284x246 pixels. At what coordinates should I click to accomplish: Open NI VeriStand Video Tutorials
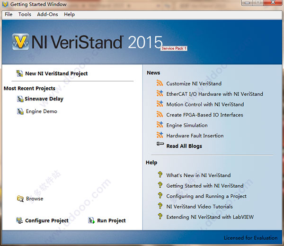pos(199,207)
